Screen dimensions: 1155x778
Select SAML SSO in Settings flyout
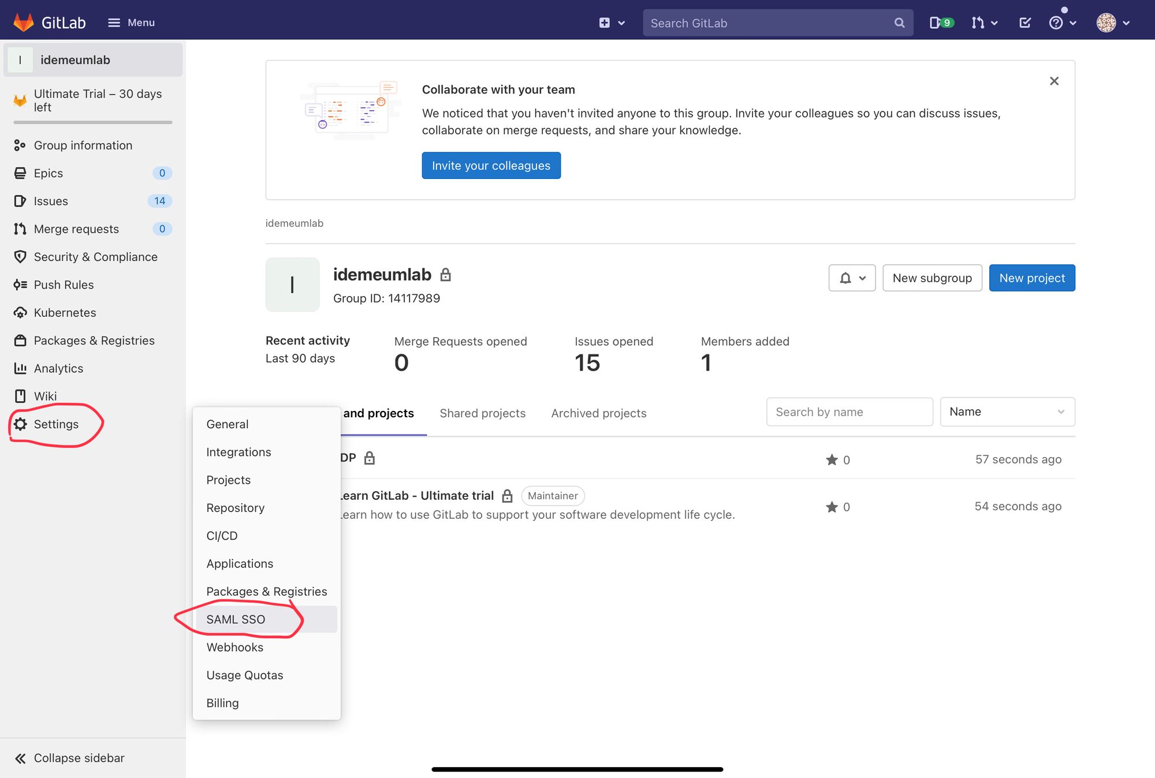tap(266, 619)
